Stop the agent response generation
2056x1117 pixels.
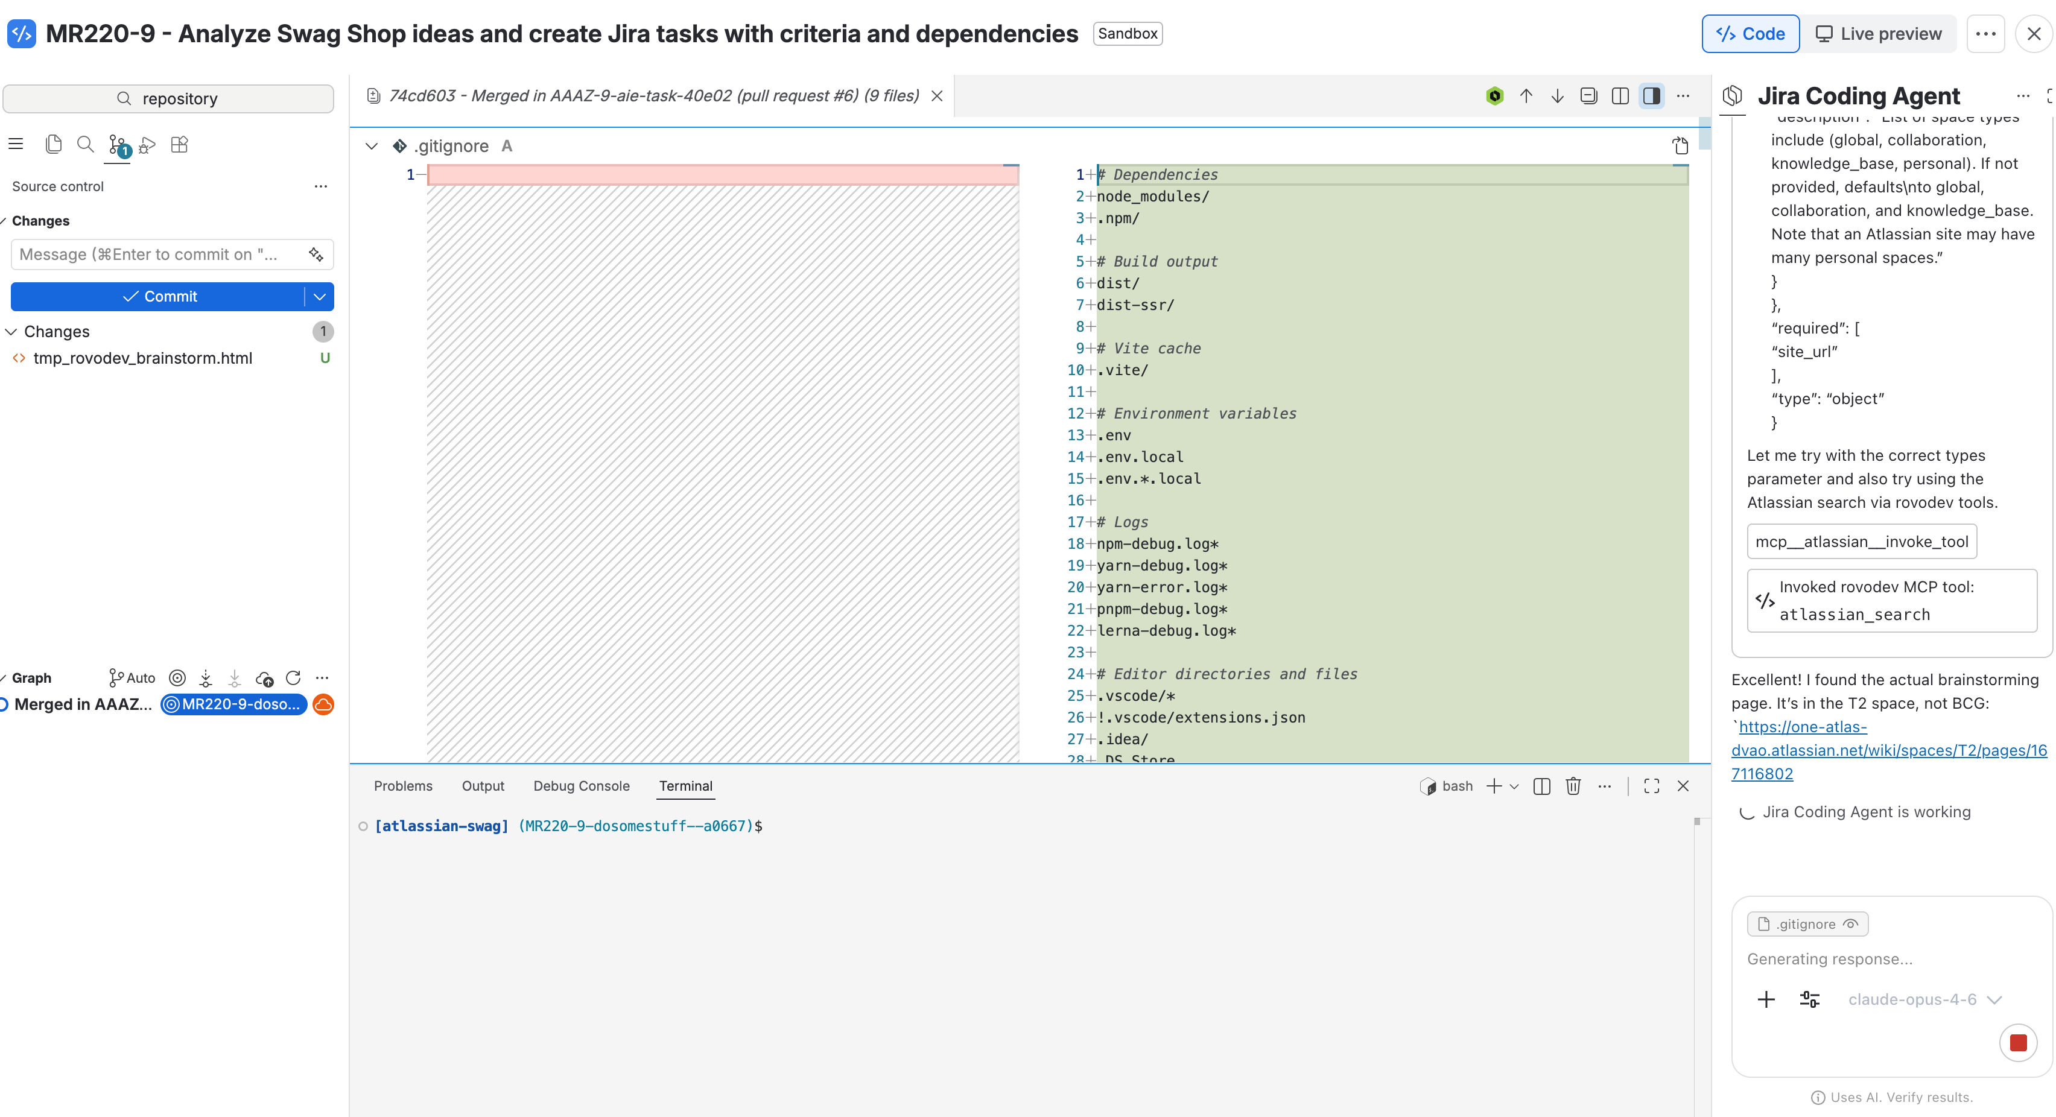2019,1043
